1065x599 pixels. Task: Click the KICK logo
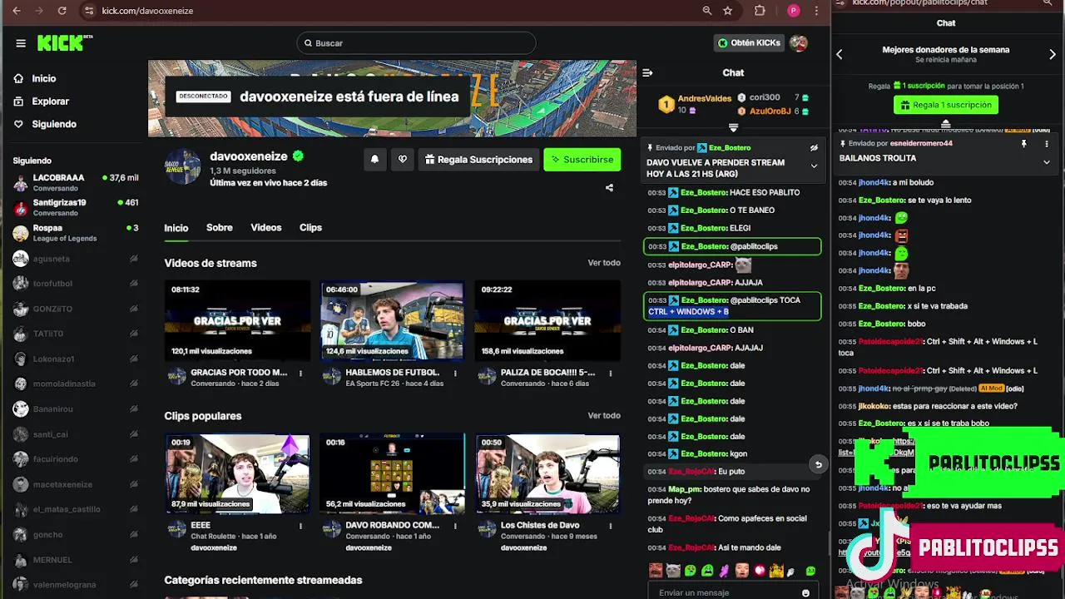(x=64, y=43)
